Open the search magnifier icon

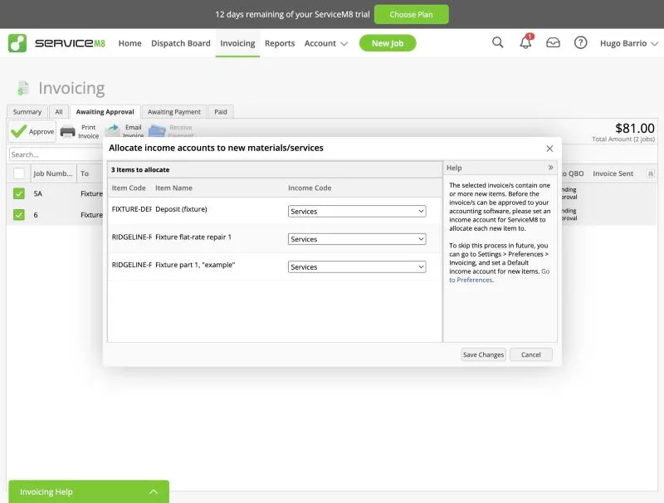[497, 42]
